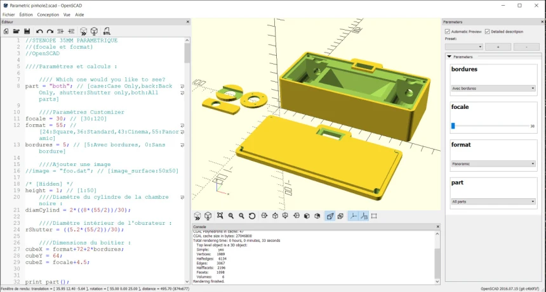Screen dimensions: 546x292
Task: Preview the model from editor toolbar
Action: [83, 31]
